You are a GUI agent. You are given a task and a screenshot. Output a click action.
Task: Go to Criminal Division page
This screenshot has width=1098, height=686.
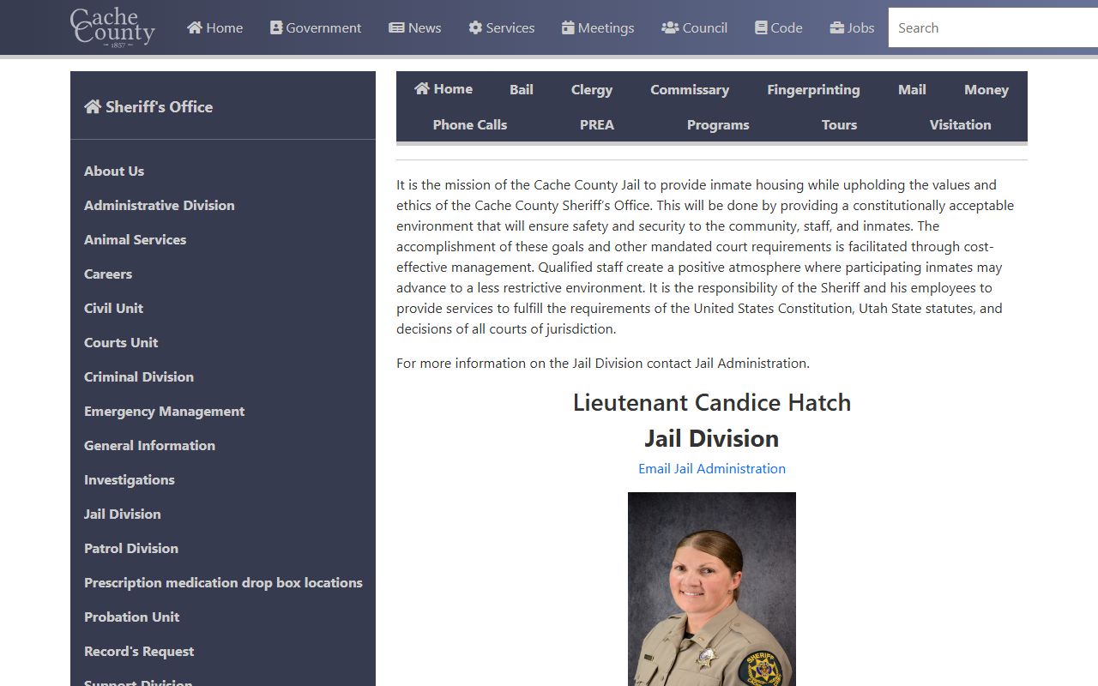coord(139,376)
